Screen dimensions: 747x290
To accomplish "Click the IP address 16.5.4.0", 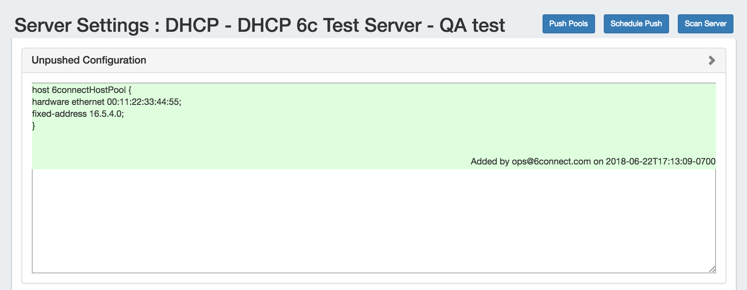I will coord(106,114).
